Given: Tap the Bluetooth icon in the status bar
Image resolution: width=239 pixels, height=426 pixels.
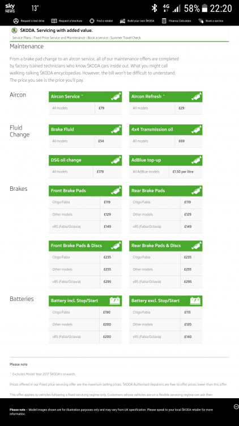Looking at the screenshot, I should [154, 8].
